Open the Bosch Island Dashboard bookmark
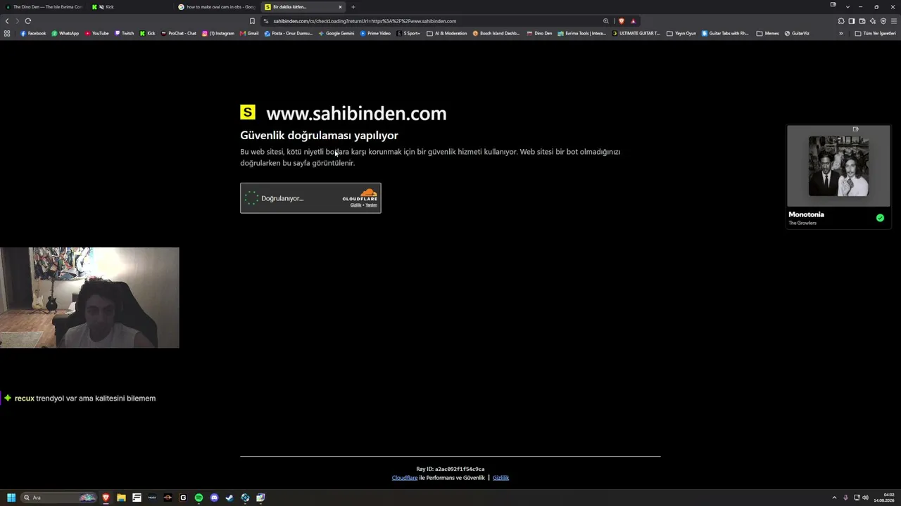Image resolution: width=901 pixels, height=506 pixels. (496, 33)
